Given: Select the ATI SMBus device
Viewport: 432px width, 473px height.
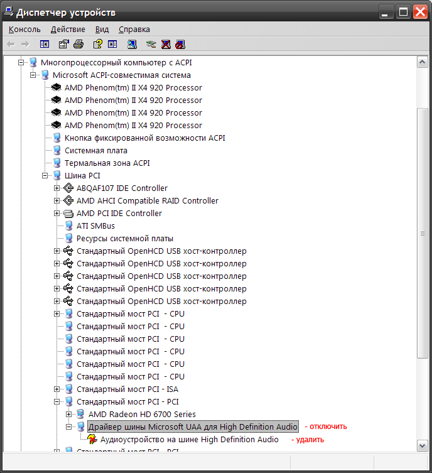Looking at the screenshot, I should tap(95, 226).
